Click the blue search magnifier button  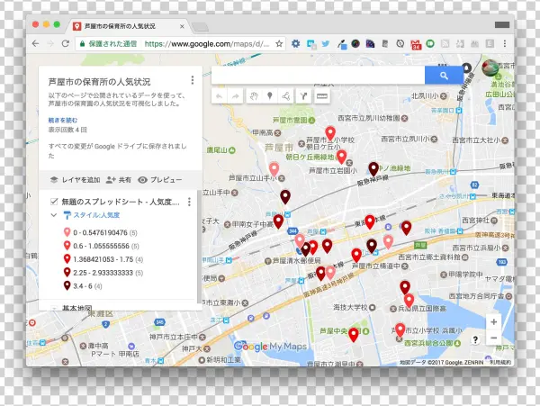coord(444,76)
